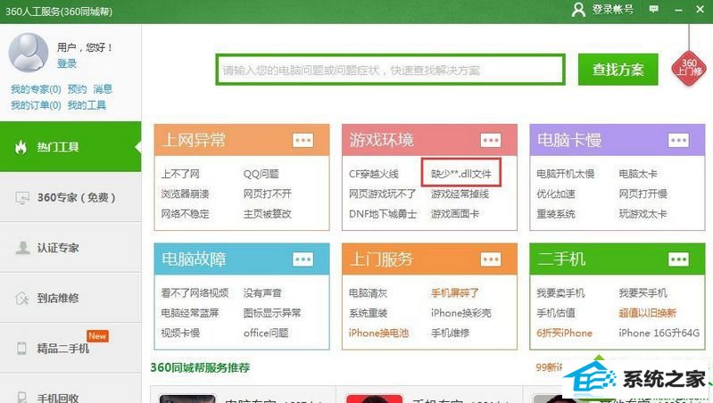Expand 游戏环境 more options button
Screen dimensions: 713x403
(491, 140)
